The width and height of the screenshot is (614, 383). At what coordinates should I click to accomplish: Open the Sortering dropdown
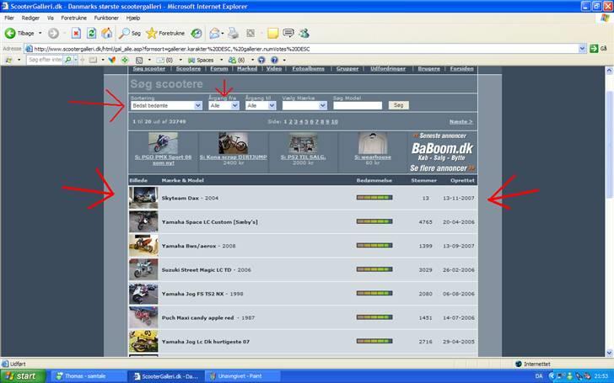tap(166, 105)
